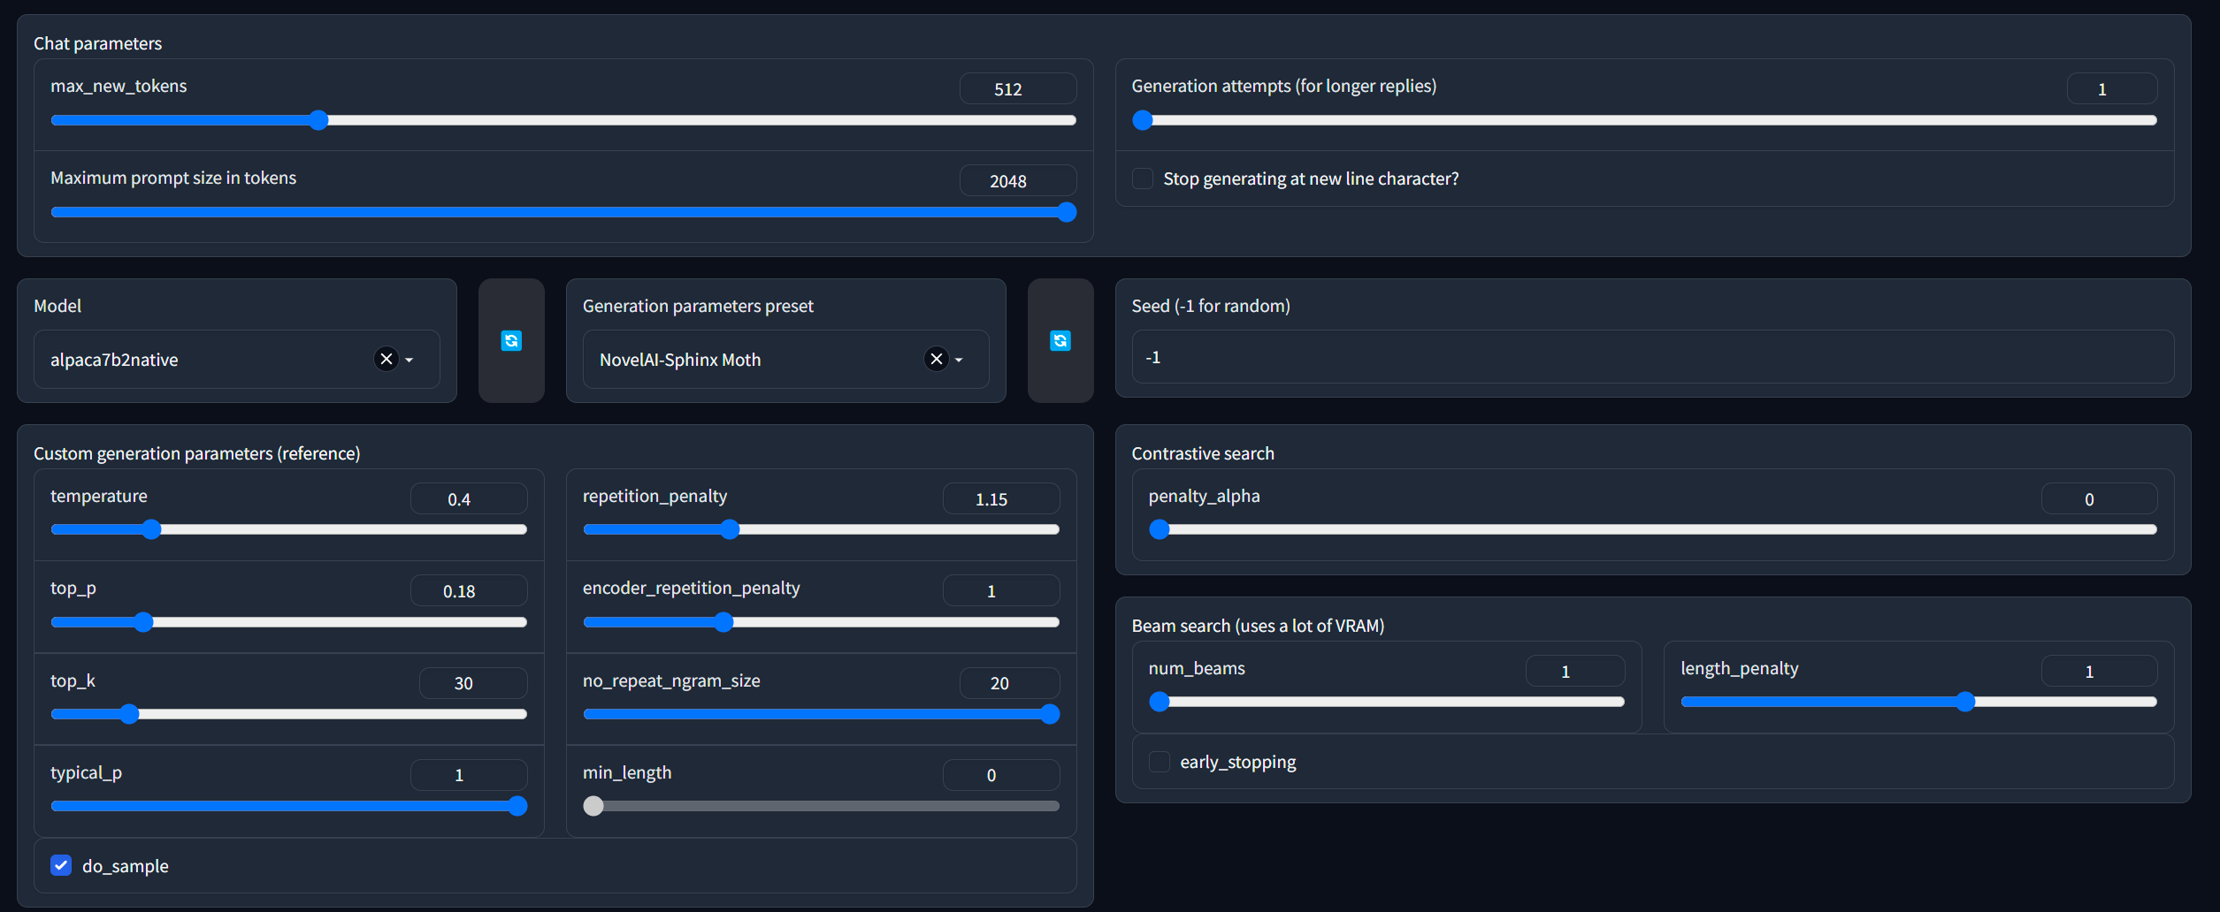
Task: Clear the selected alpaca7b2native model
Action: 385,359
